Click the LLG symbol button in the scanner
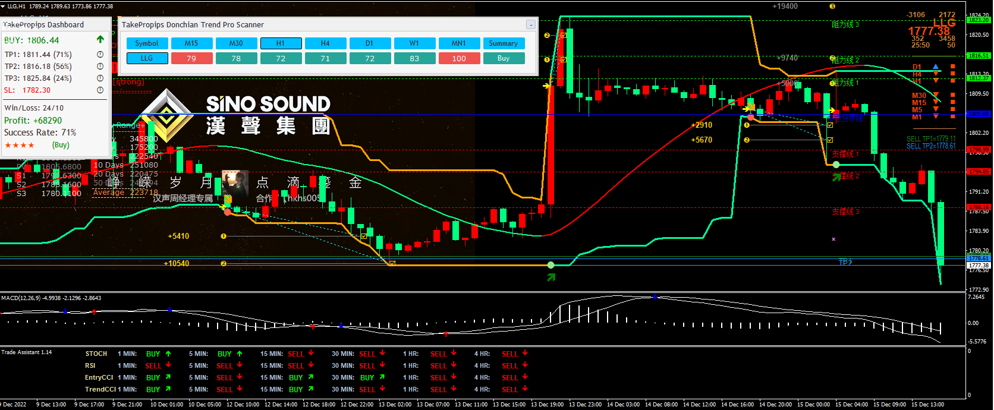 click(x=147, y=58)
